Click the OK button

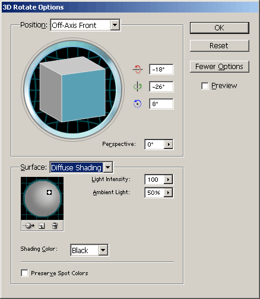[x=220, y=28]
